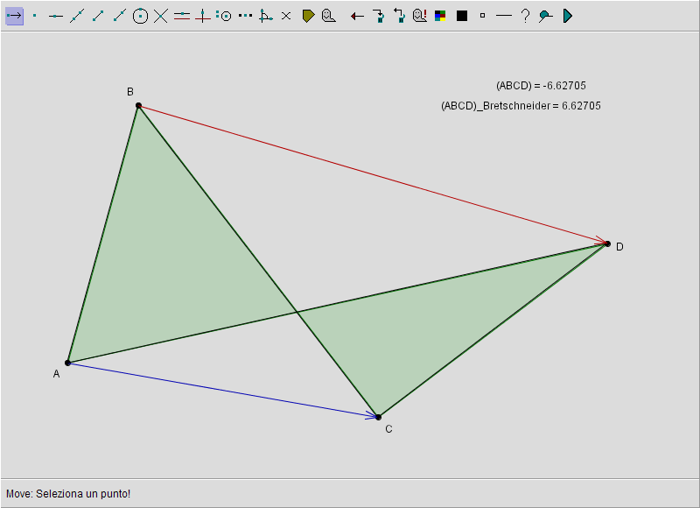
Task: Select the Perpendicular line tool
Action: click(203, 16)
